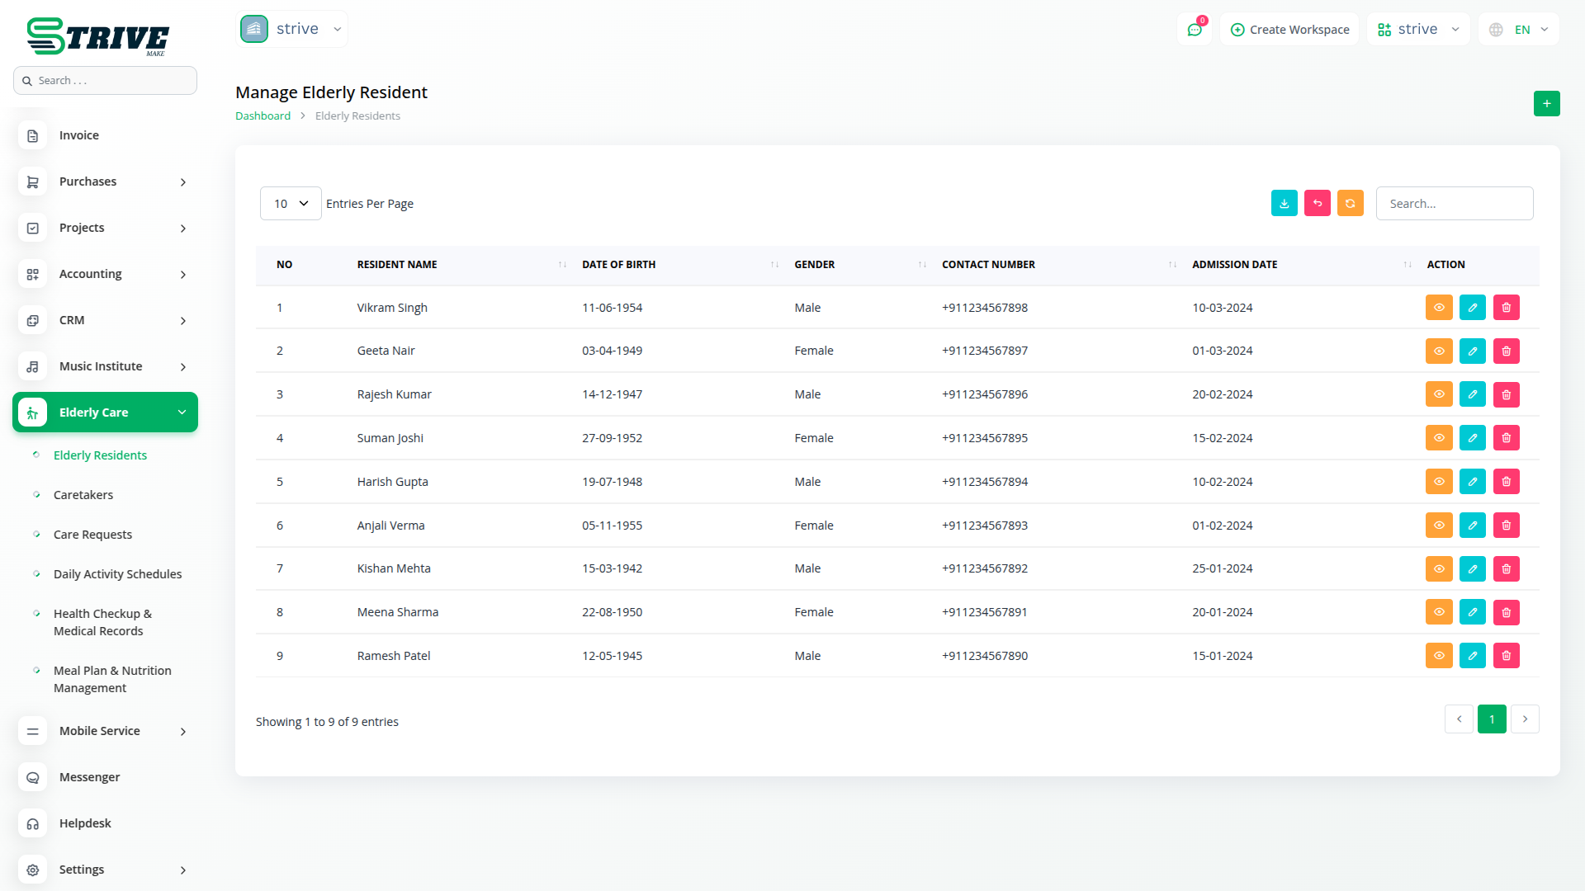Click the pencil edit icon for Ramesh Patel
Screen dimensions: 1585x891
coord(1472,656)
